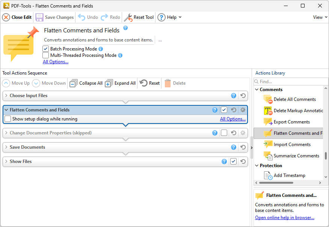Open the Help dropdown menu
The width and height of the screenshot is (329, 227).
tap(170, 17)
